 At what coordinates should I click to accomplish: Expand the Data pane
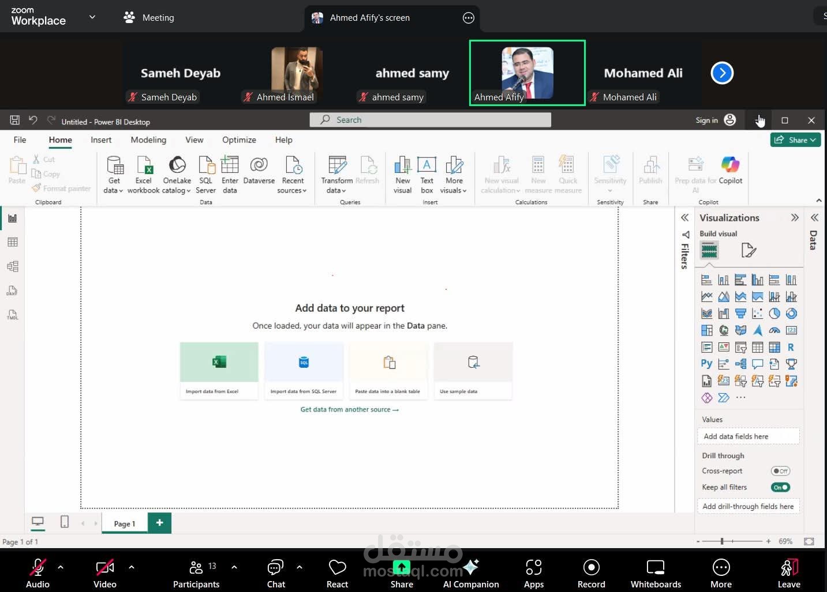pyautogui.click(x=814, y=218)
